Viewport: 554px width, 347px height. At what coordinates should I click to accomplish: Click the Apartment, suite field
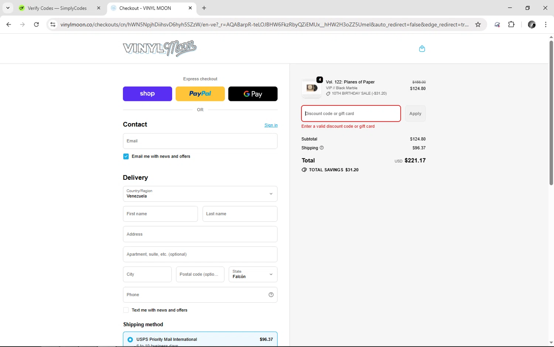[x=200, y=254]
